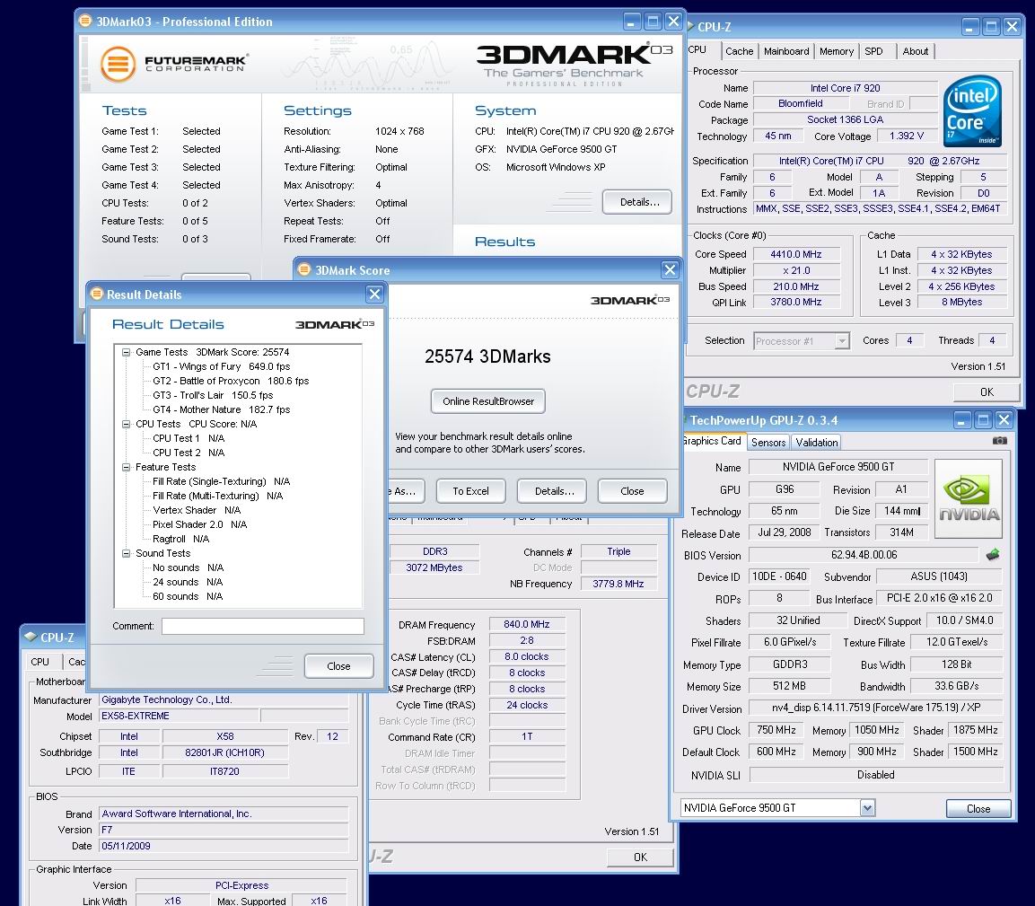
Task: Open the SPD tab in CPU-Z
Action: [873, 51]
